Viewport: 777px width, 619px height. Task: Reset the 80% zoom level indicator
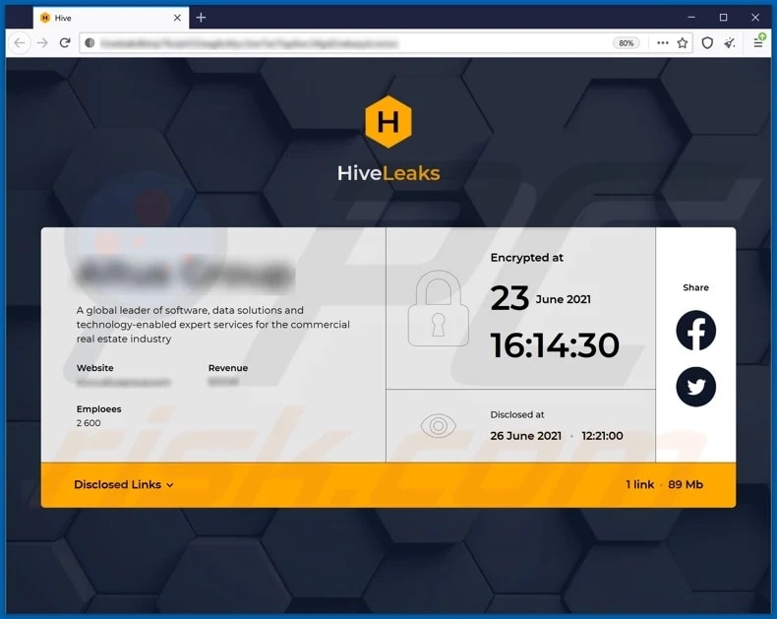[x=626, y=43]
